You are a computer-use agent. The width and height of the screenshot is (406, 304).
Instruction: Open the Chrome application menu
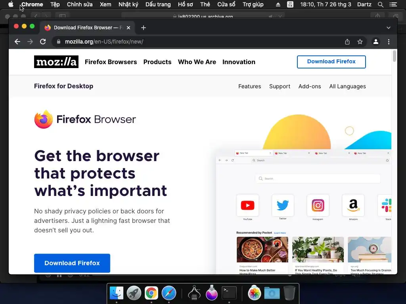32,4
